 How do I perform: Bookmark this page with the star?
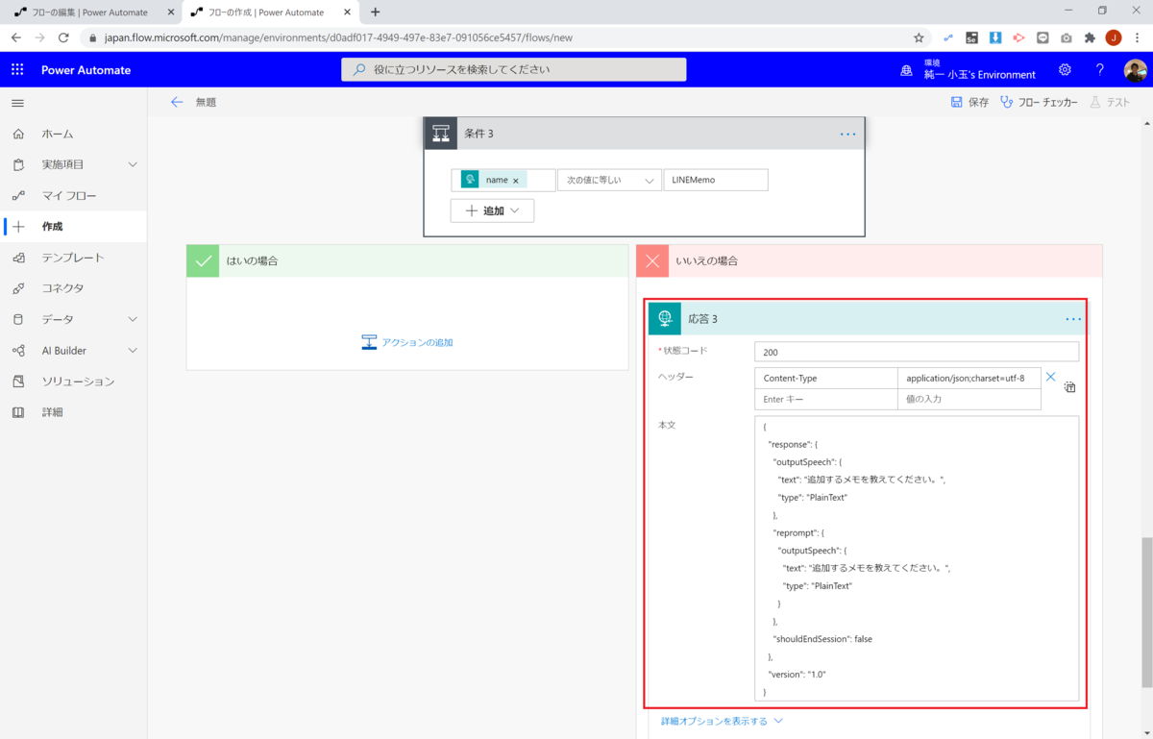[x=919, y=37]
